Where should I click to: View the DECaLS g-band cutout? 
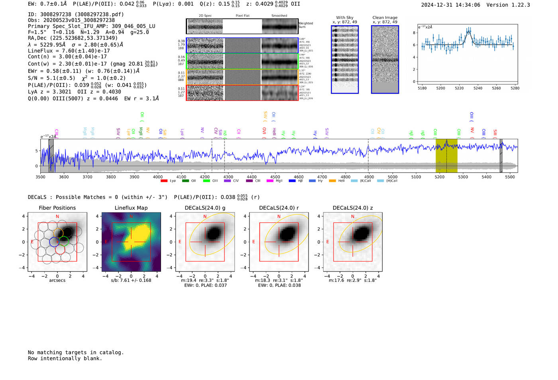205,242
